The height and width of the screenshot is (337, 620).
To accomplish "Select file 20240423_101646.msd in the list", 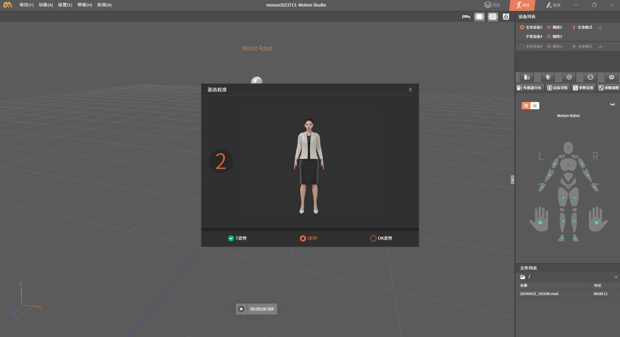I will click(x=539, y=294).
